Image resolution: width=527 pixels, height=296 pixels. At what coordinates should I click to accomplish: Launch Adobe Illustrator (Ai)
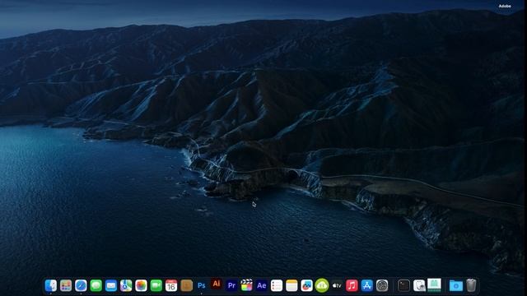click(217, 284)
